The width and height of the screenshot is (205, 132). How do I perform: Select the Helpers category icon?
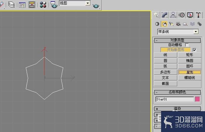185,24
